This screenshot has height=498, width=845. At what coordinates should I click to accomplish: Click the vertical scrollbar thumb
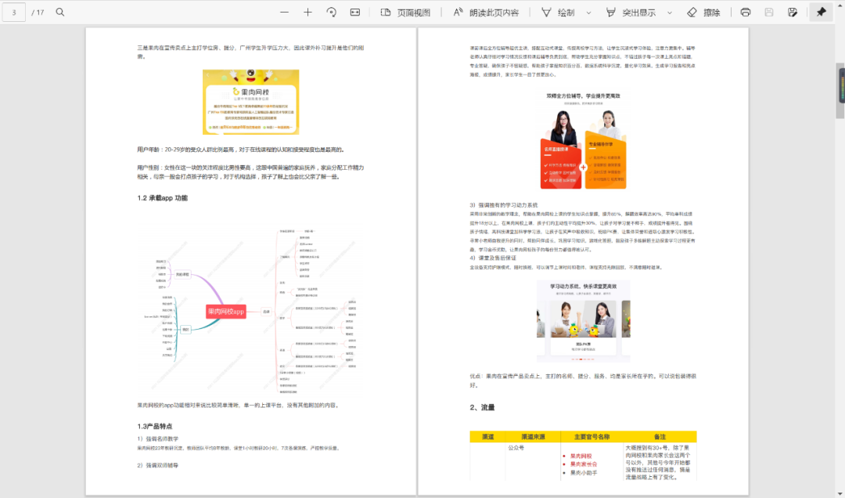pos(840,91)
